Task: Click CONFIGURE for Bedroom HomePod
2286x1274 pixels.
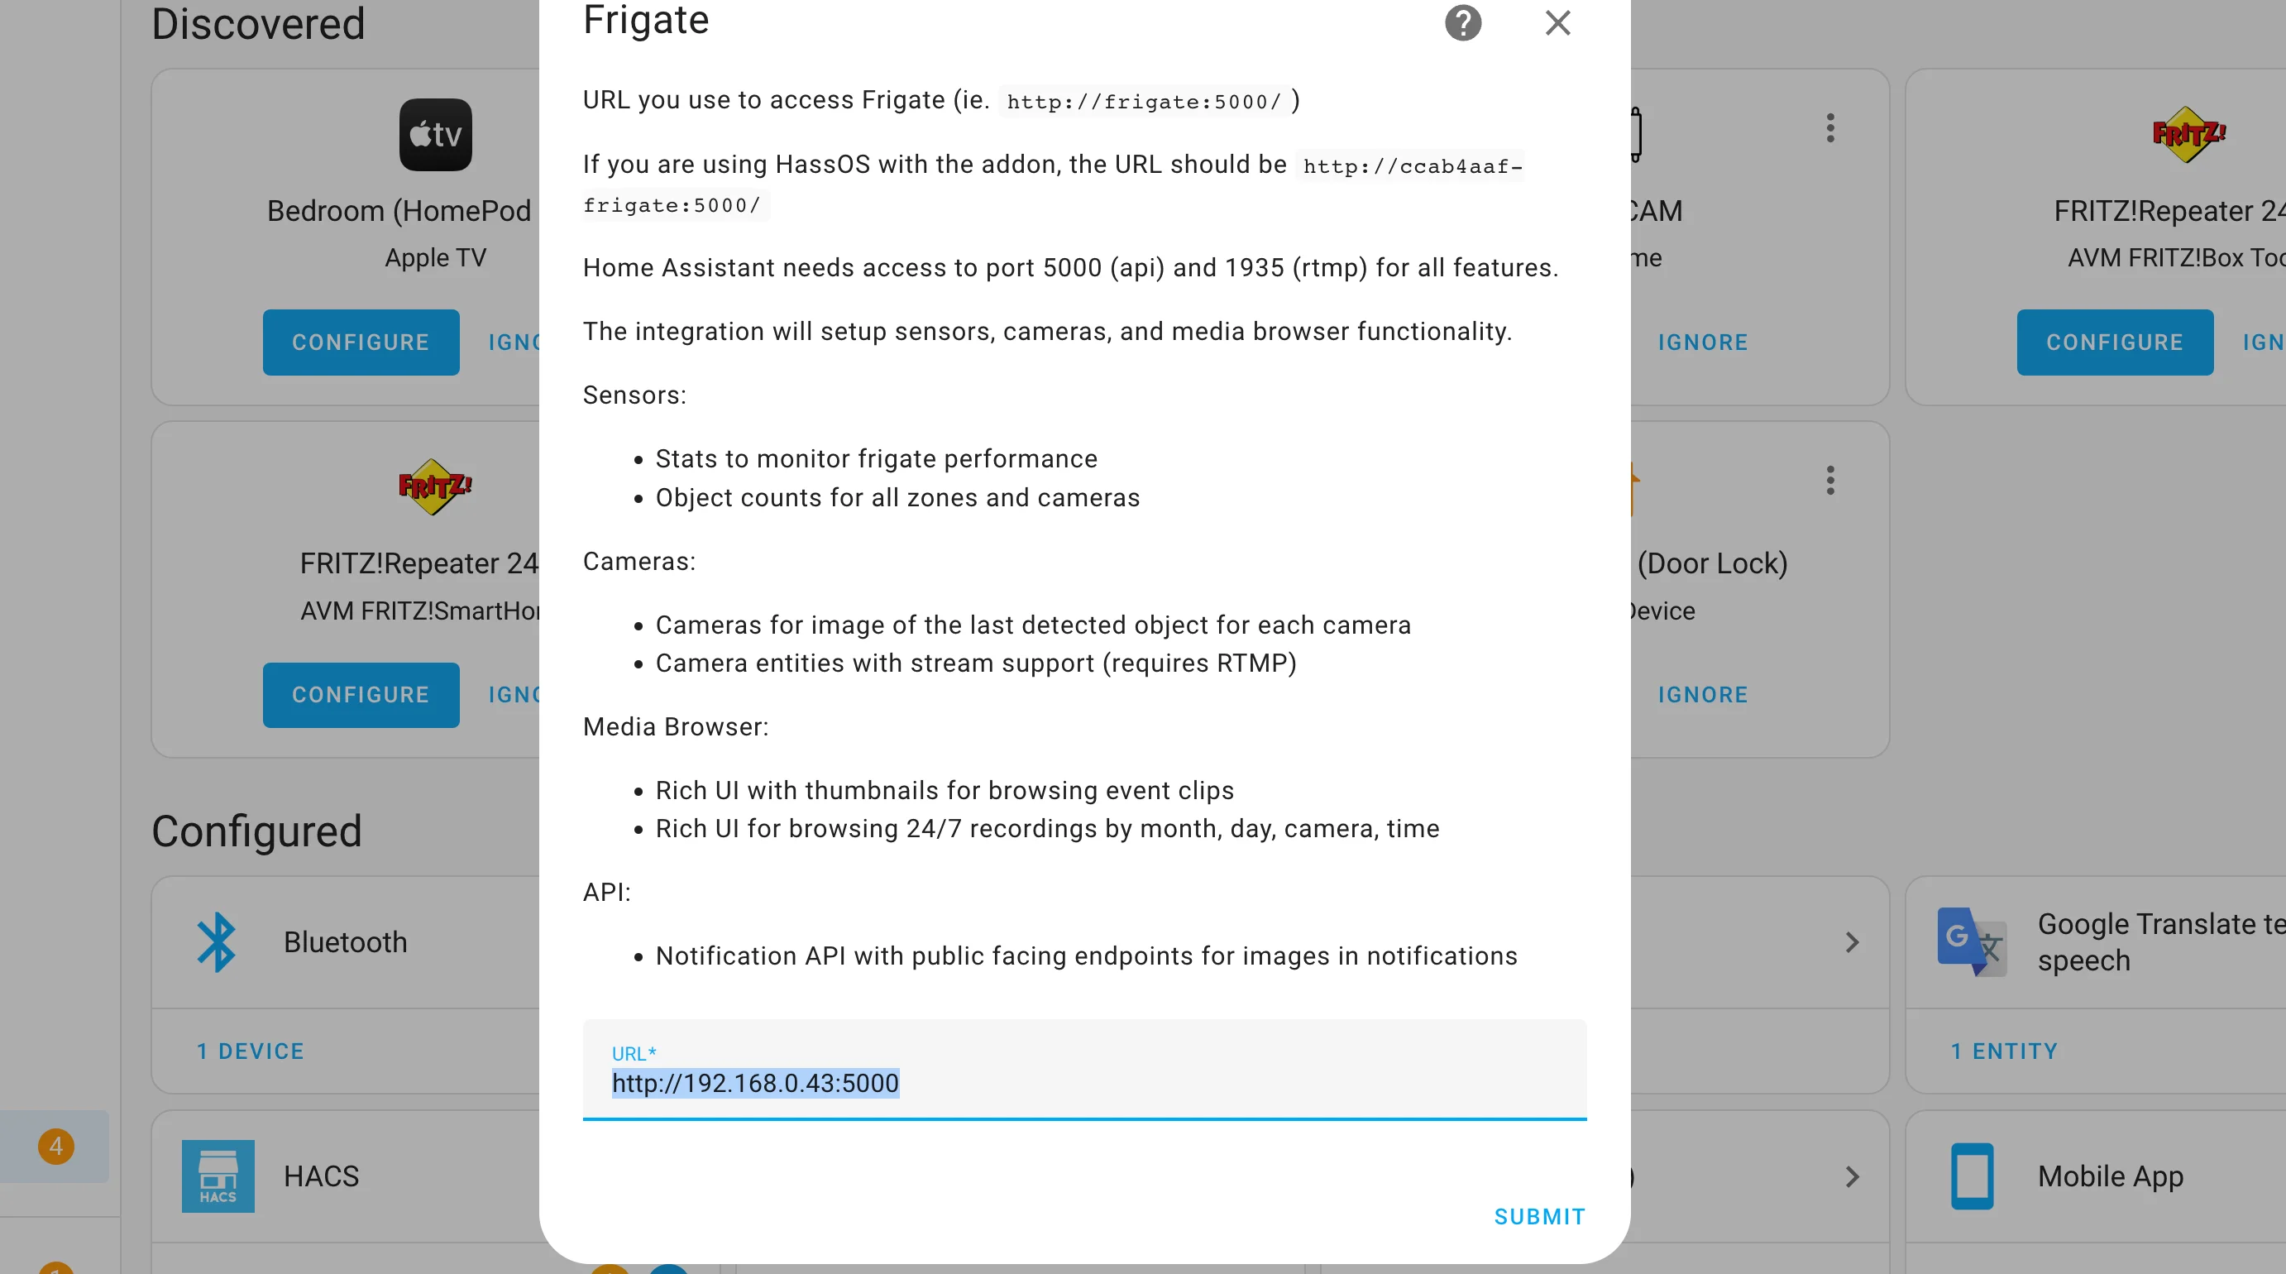Action: coord(361,342)
